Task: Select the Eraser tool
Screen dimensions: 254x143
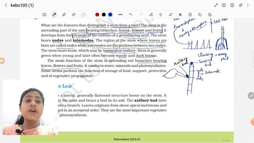Action: click(74, 15)
